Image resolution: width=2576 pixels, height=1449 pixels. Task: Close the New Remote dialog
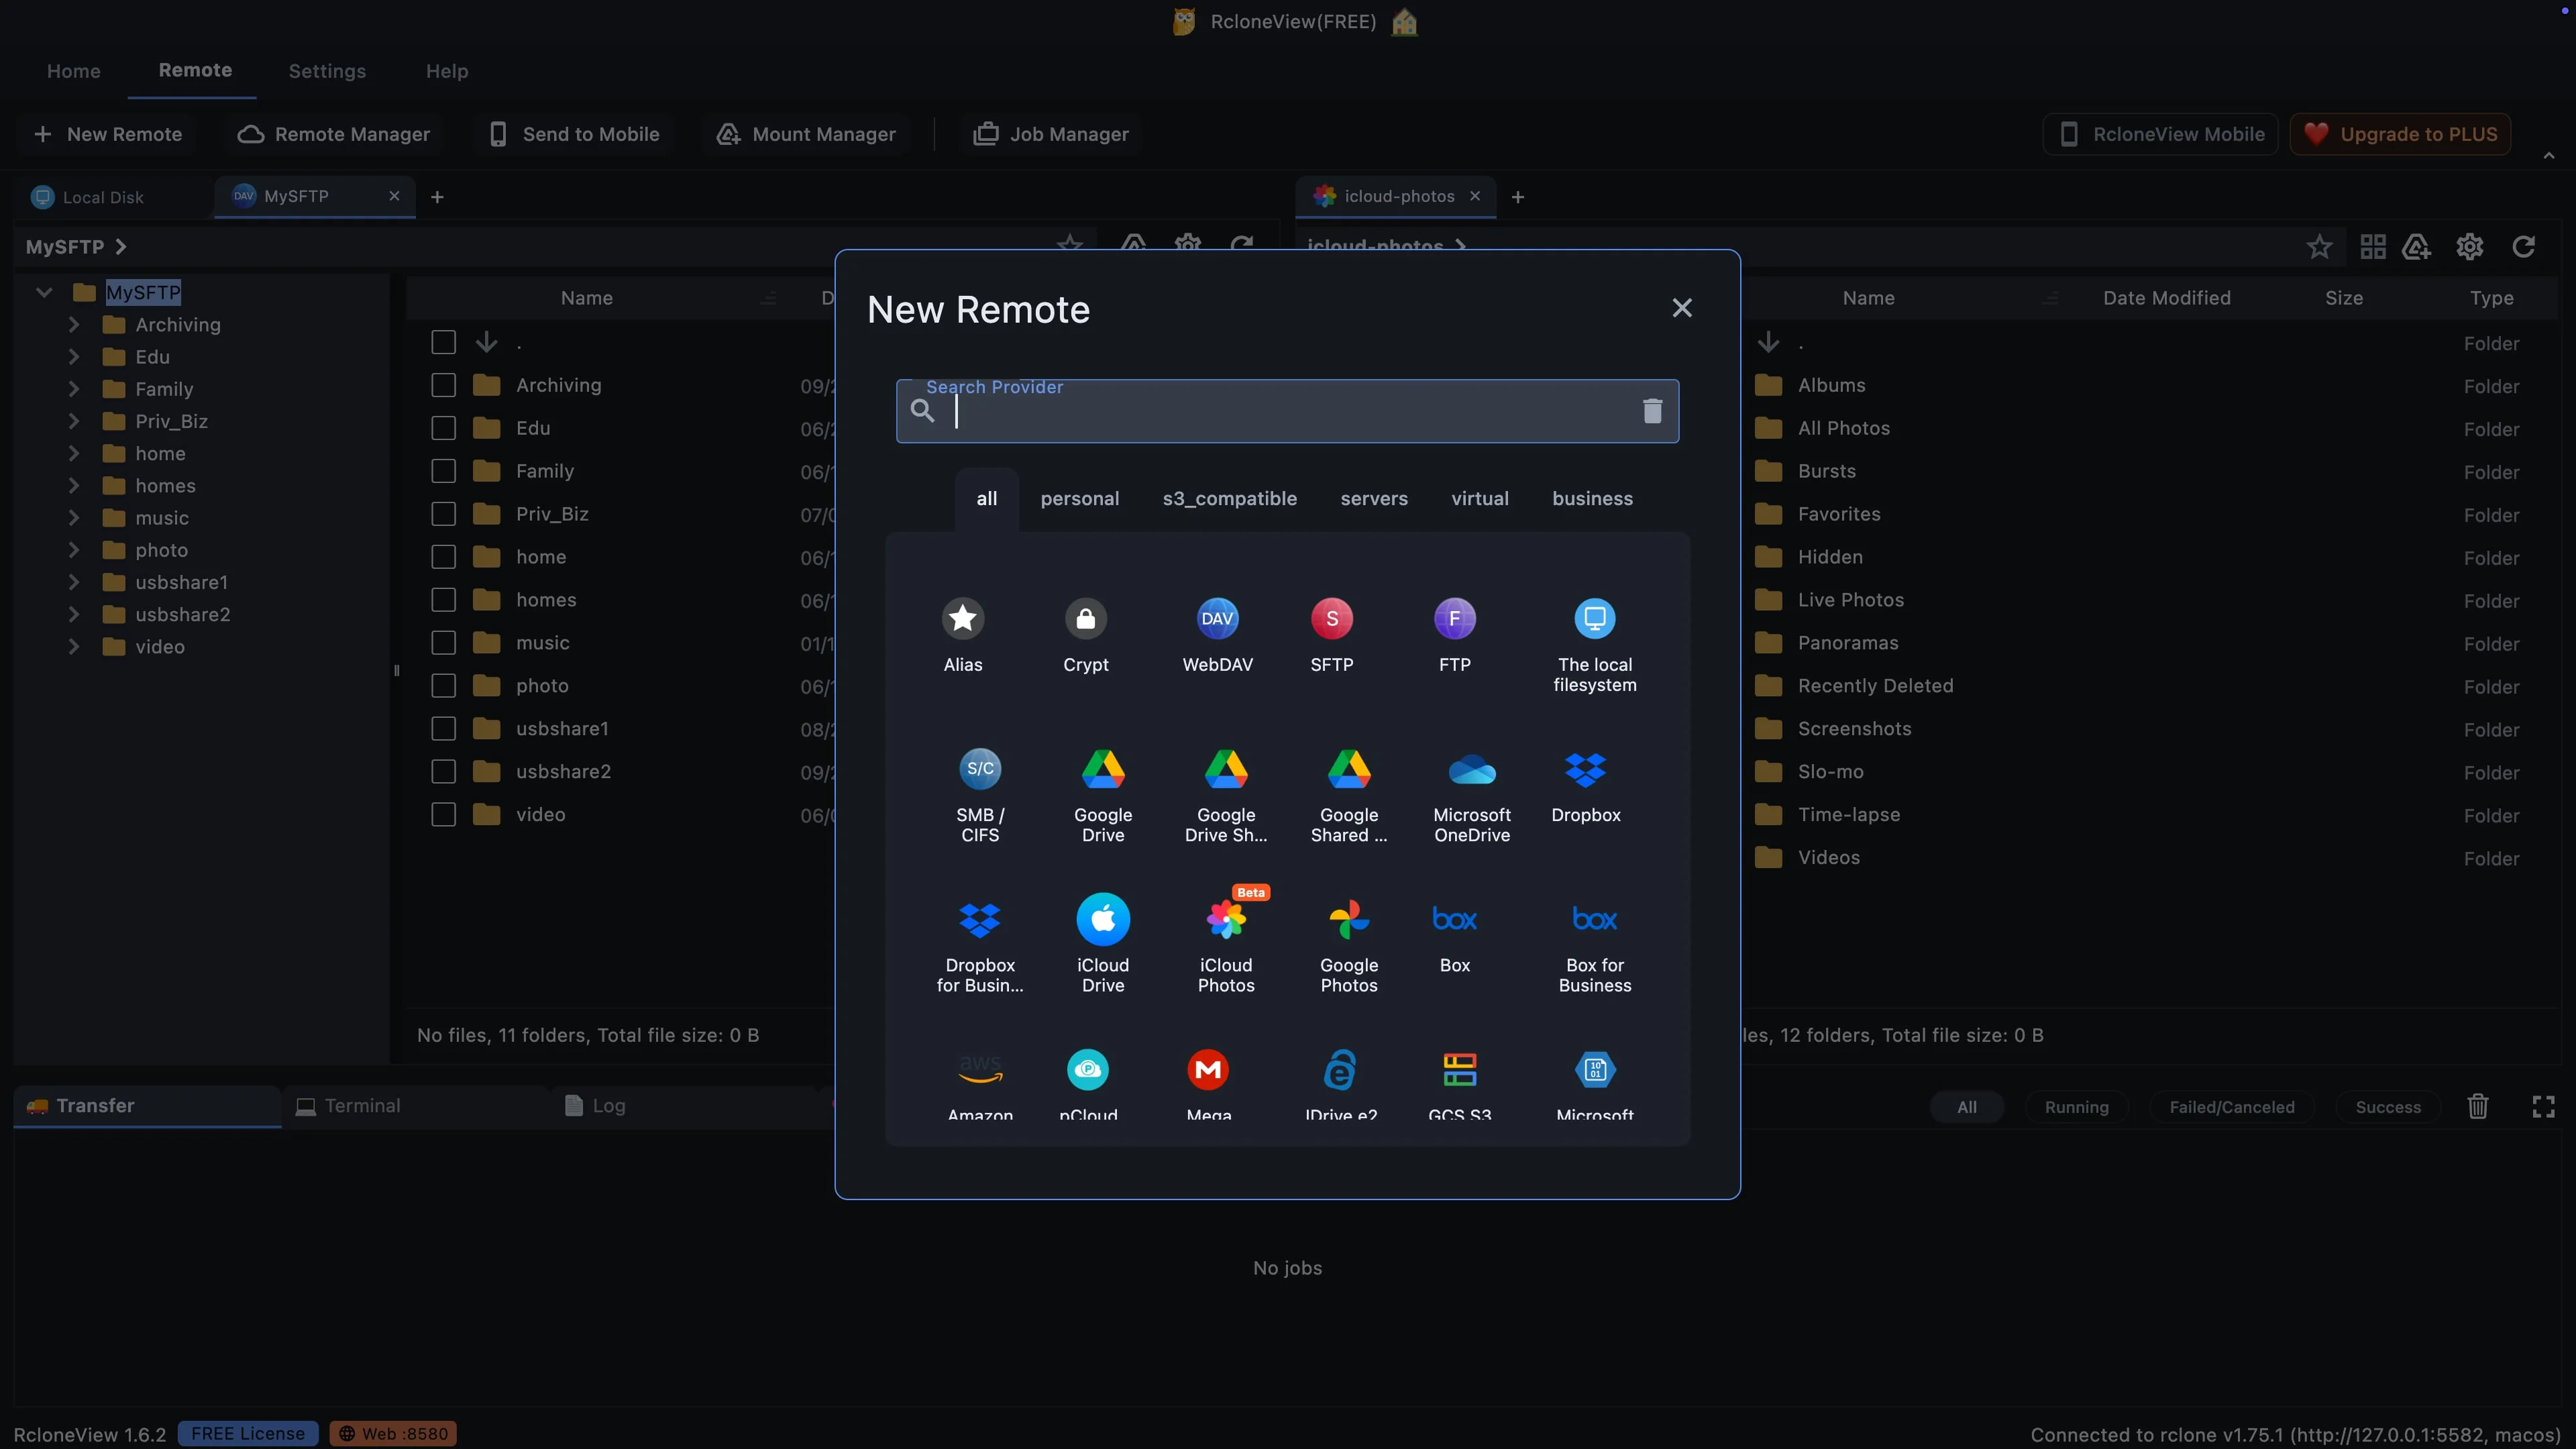click(1682, 308)
